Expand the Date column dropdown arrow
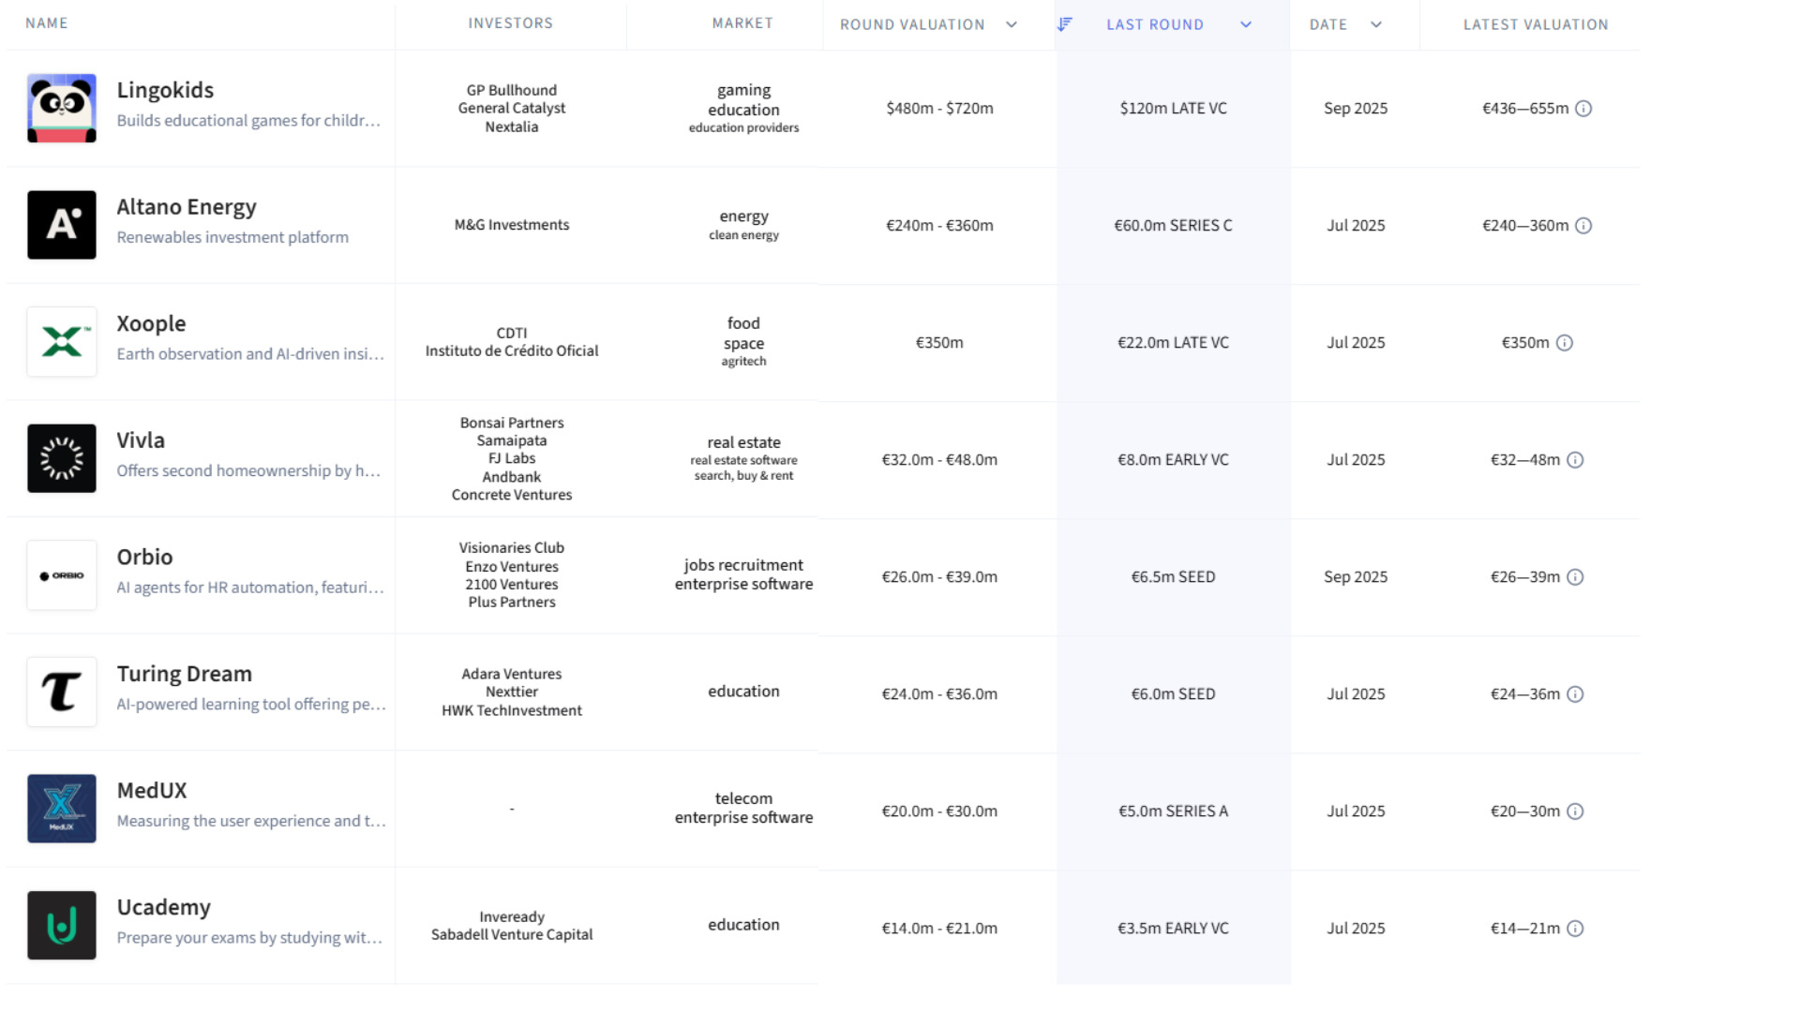Viewport: 1800px width, 1012px height. click(x=1376, y=24)
